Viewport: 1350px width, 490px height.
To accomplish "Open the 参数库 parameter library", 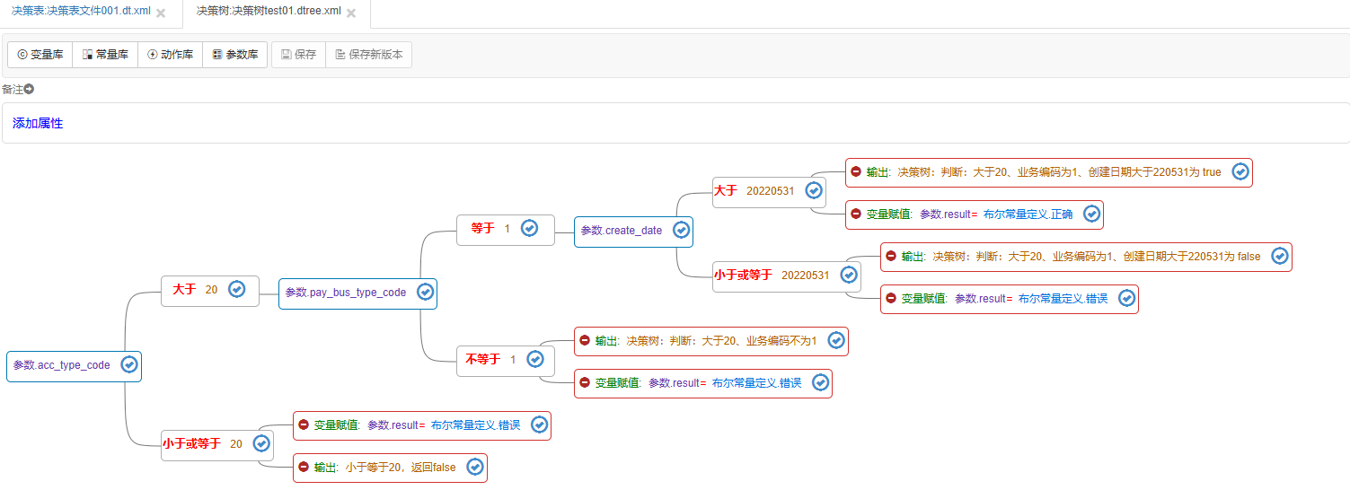I will [x=234, y=55].
